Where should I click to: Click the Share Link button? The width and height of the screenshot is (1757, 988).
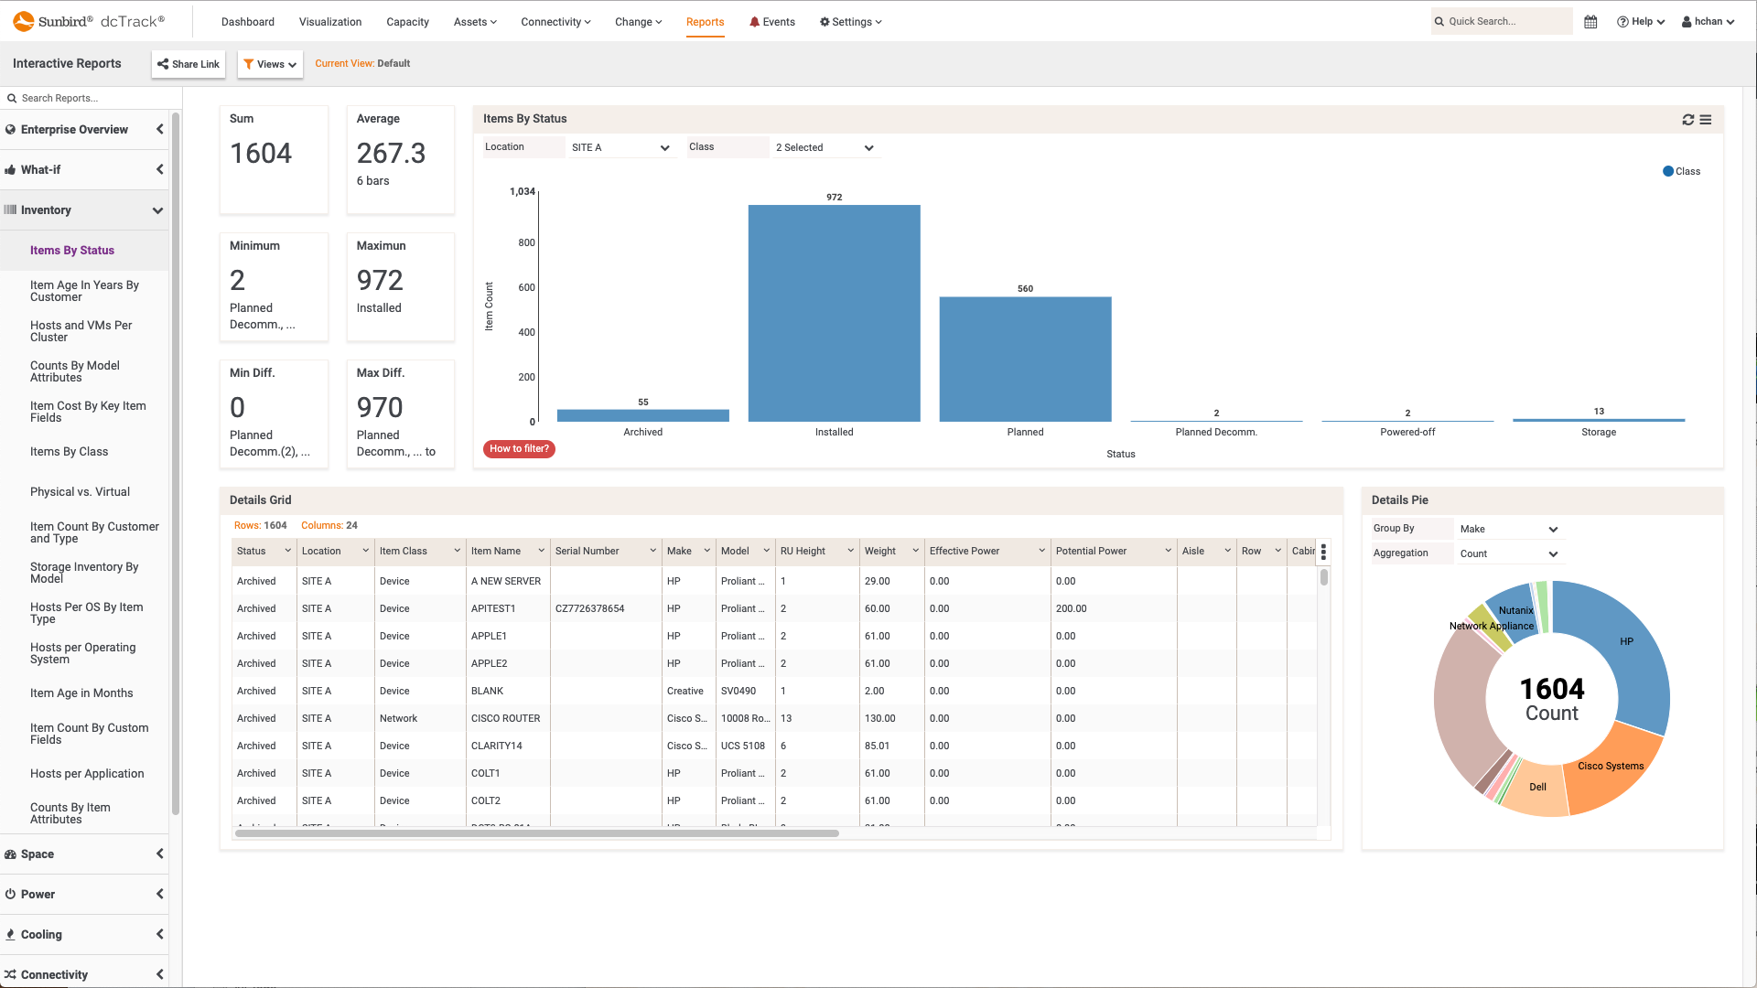click(x=188, y=64)
